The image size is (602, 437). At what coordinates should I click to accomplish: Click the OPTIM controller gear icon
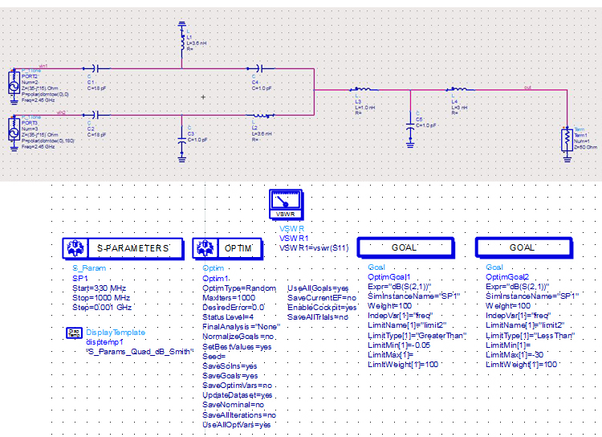(x=205, y=248)
